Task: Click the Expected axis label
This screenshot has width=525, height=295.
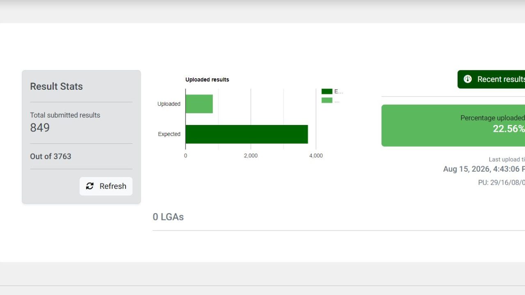Action: pyautogui.click(x=169, y=134)
